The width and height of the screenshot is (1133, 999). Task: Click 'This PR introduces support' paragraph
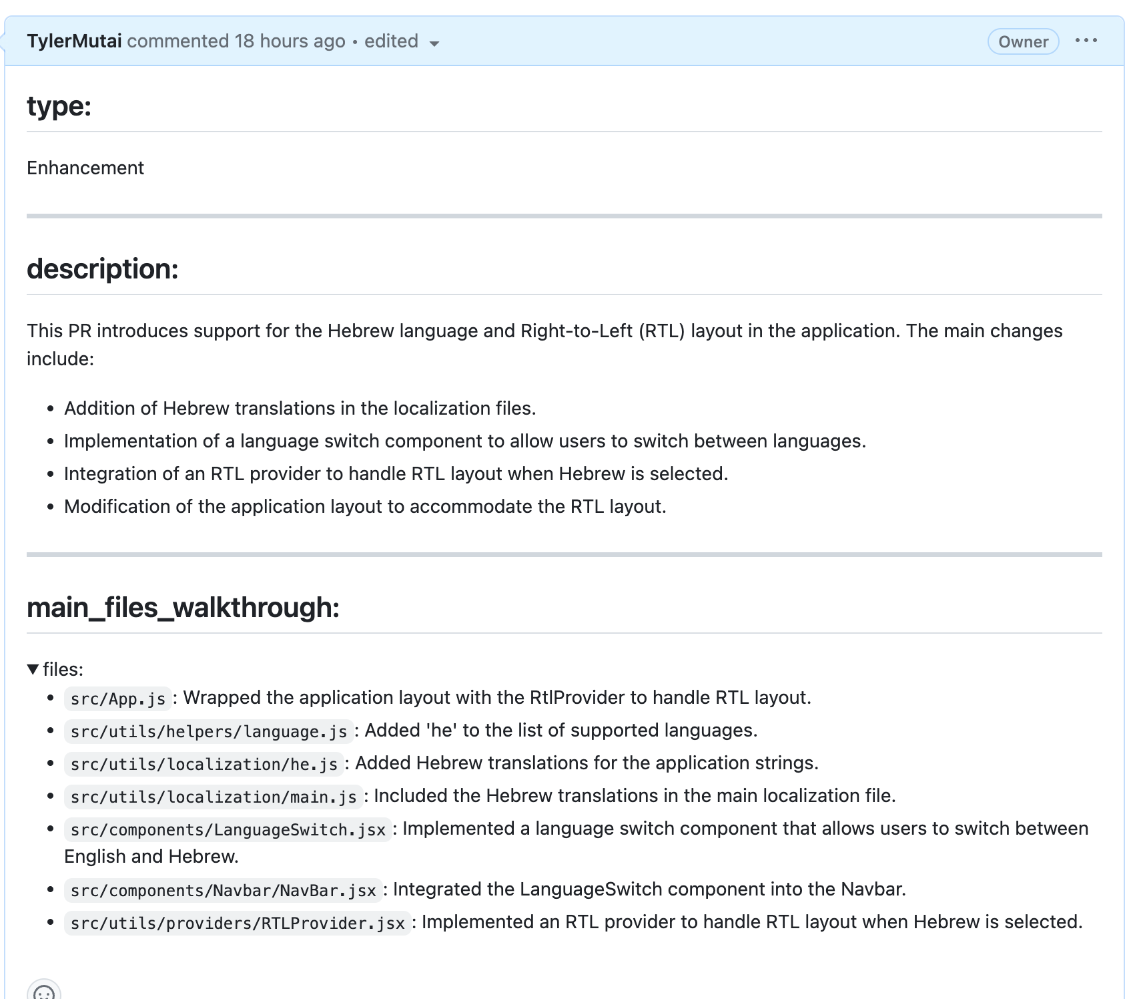point(544,345)
